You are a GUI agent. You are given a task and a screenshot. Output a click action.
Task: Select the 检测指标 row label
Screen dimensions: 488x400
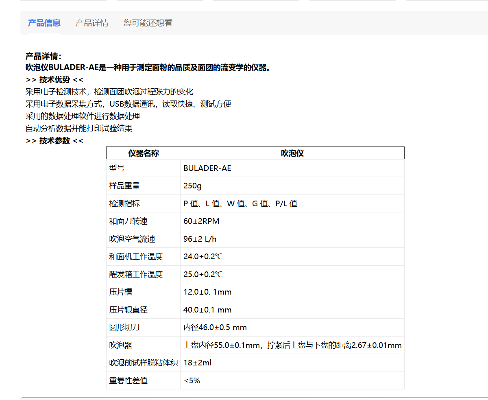pyautogui.click(x=124, y=203)
